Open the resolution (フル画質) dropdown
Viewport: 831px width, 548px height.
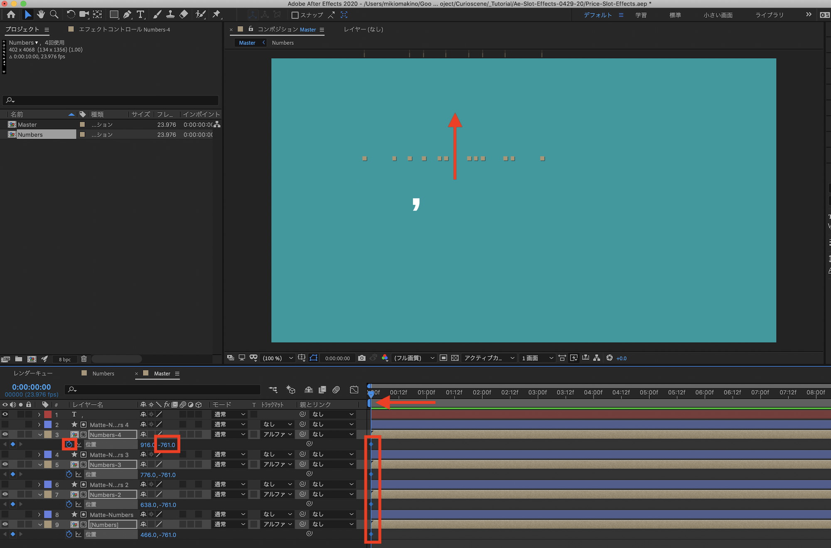[414, 358]
